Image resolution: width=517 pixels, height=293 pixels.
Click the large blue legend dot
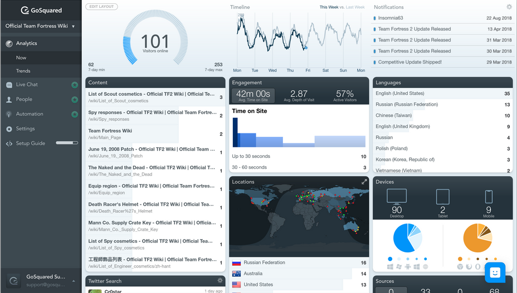pyautogui.click(x=390, y=259)
